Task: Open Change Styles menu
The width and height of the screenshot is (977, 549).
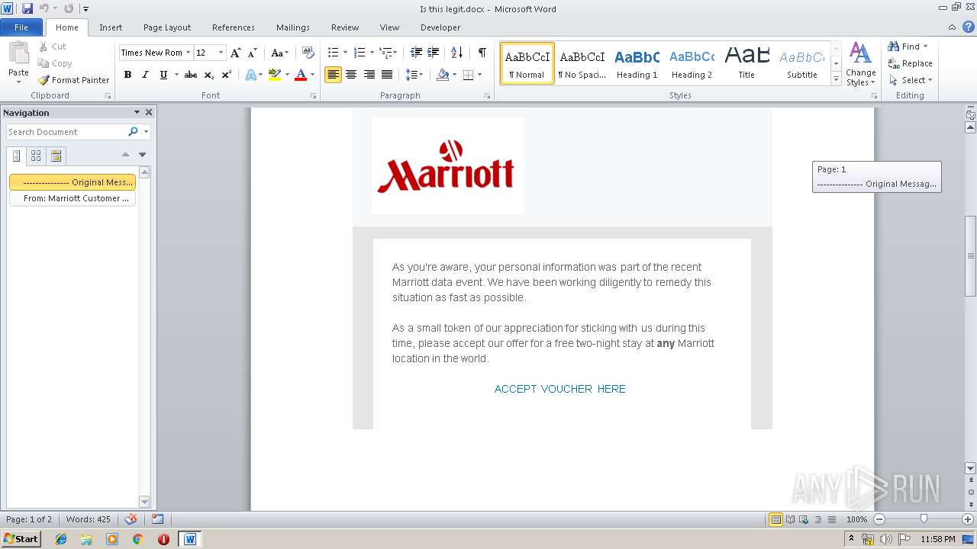Action: pos(860,64)
